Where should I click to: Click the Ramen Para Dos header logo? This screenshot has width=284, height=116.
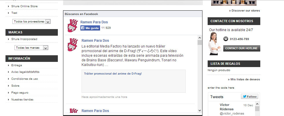tap(73, 26)
